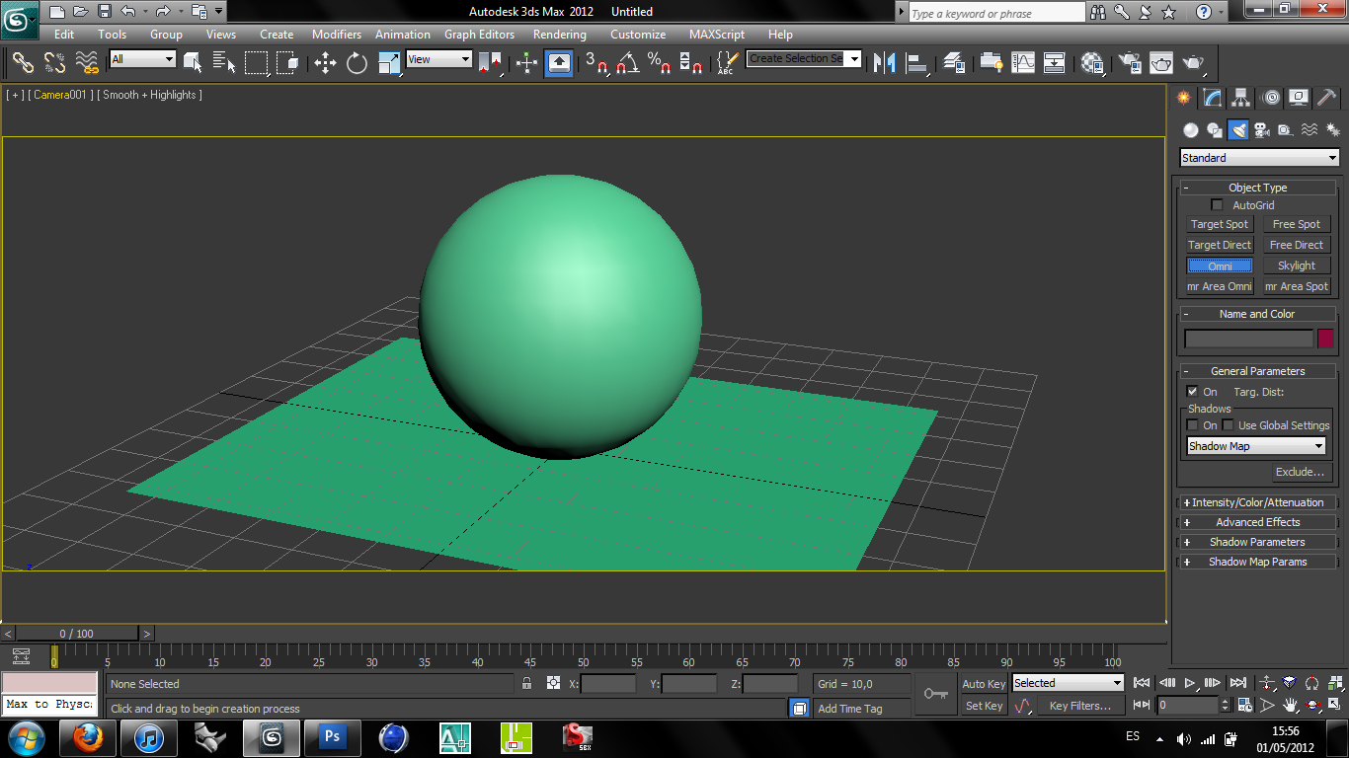The image size is (1349, 758).
Task: Open the Standard light type dropdown
Action: click(x=1259, y=158)
